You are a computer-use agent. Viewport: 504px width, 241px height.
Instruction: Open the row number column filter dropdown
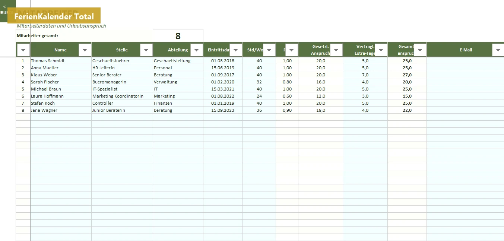(x=23, y=50)
